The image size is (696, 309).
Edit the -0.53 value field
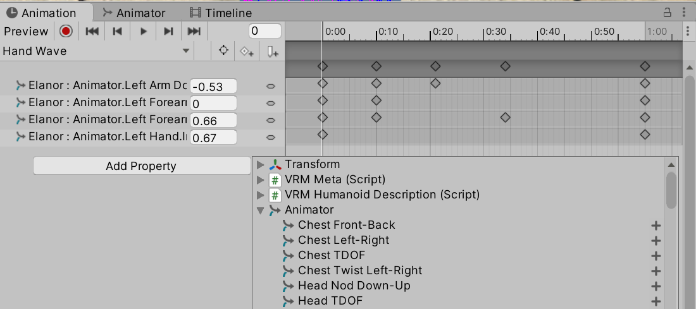213,87
